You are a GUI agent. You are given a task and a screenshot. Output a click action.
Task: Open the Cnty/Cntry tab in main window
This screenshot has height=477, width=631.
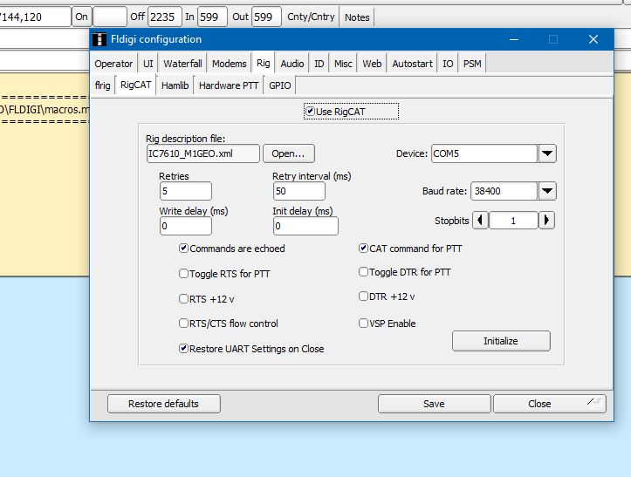coord(311,17)
